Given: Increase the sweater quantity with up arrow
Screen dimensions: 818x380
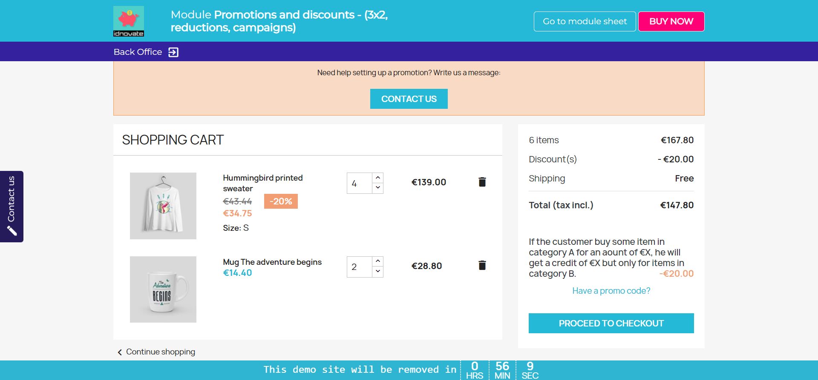Looking at the screenshot, I should click(378, 178).
